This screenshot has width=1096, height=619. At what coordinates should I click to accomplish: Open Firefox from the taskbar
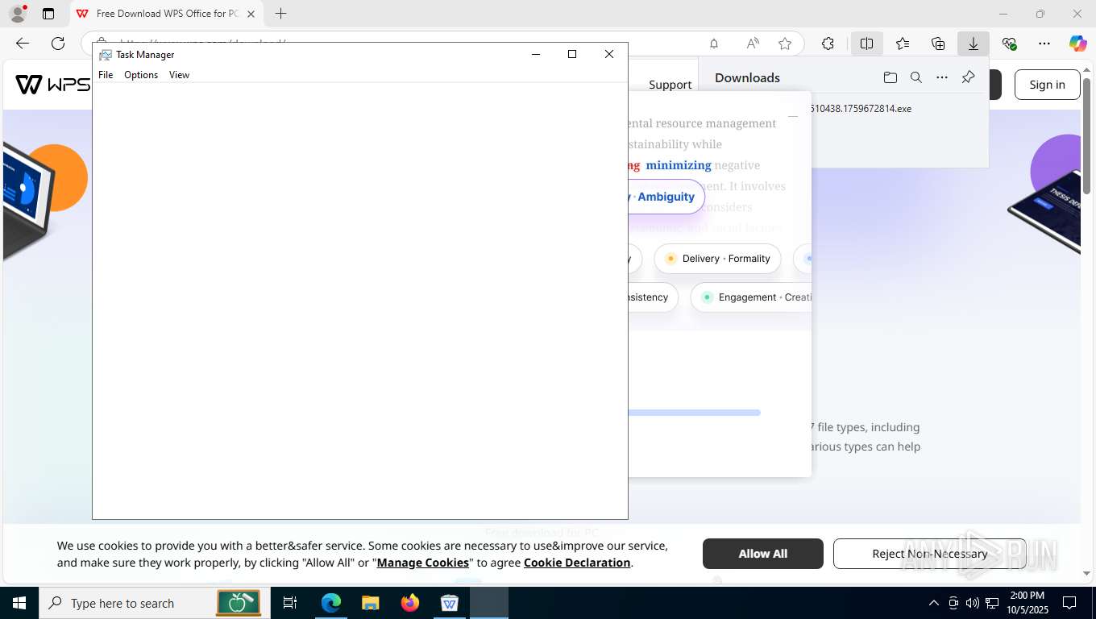click(x=410, y=603)
